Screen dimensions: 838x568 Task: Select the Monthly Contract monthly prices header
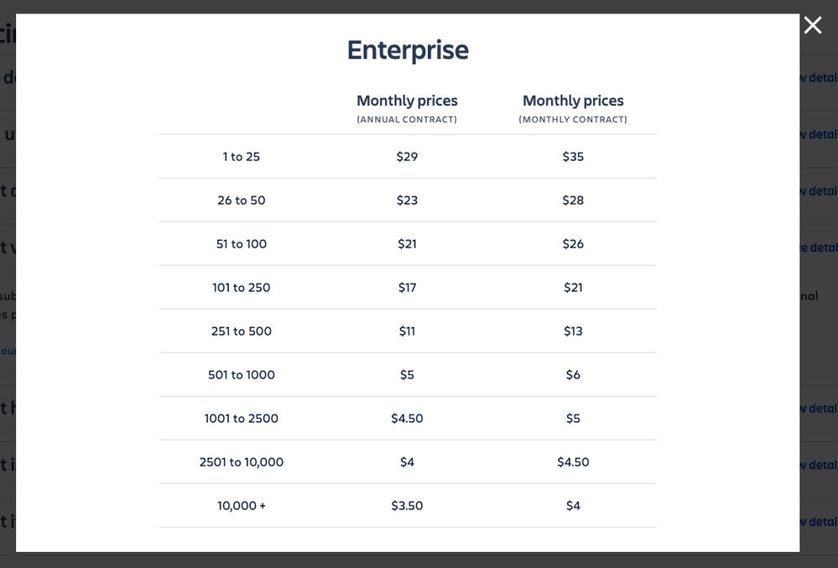[573, 108]
